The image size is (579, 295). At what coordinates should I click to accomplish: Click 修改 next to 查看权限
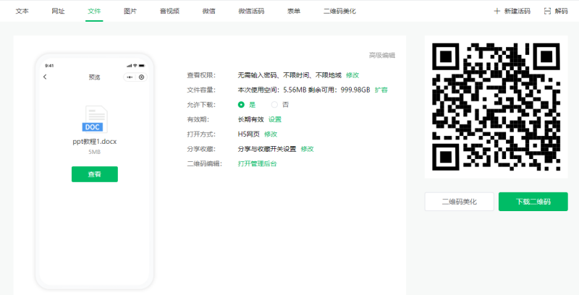[x=352, y=75]
